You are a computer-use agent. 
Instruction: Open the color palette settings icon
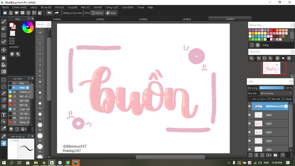[12, 54]
